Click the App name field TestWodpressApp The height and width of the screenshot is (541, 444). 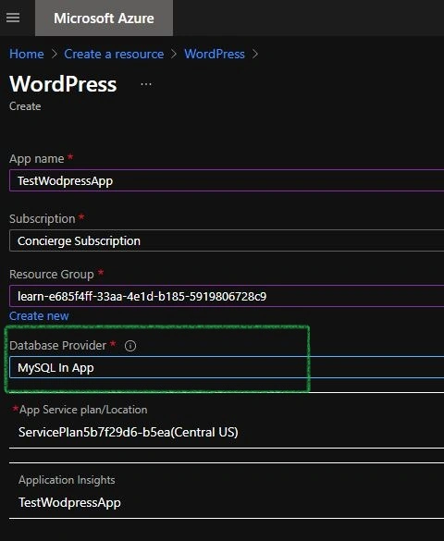point(227,180)
